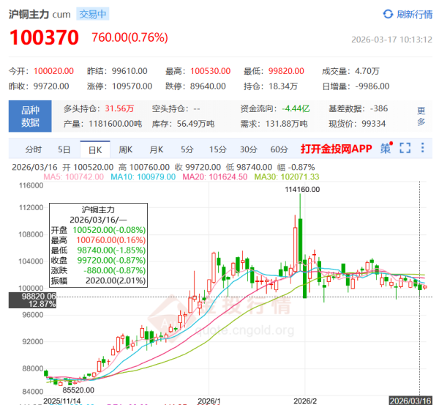Click the MA5: 100742.00 indicator label

click(x=74, y=177)
